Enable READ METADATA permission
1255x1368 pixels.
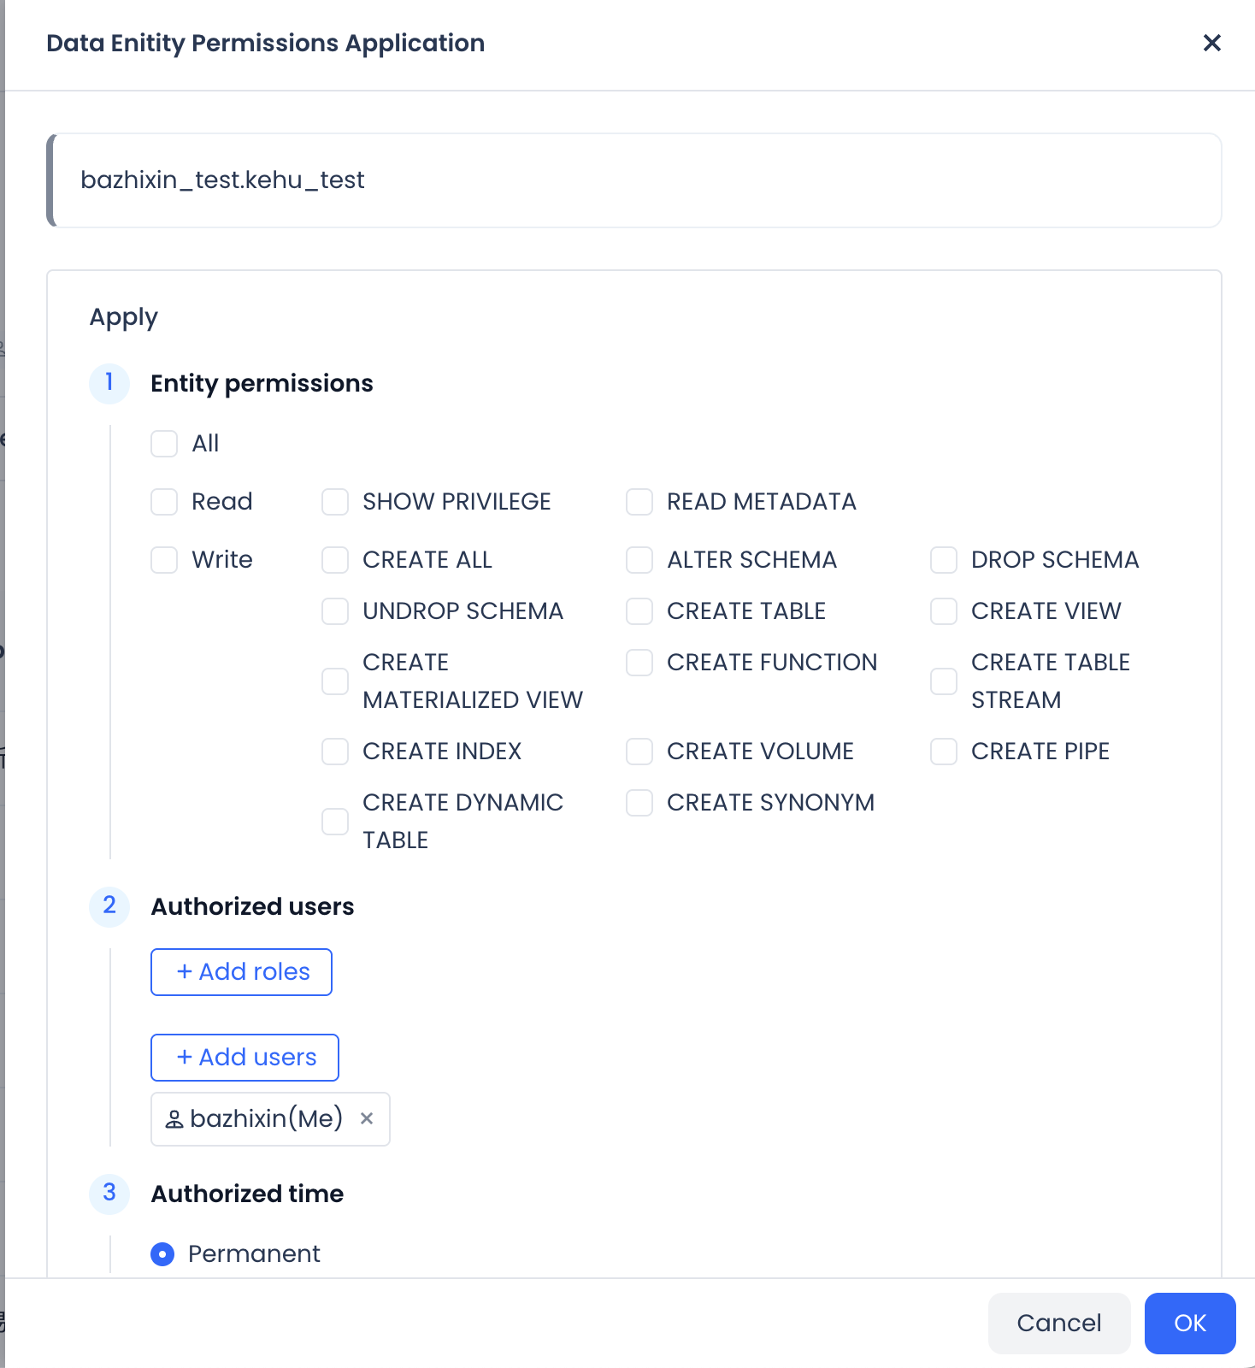pos(639,502)
